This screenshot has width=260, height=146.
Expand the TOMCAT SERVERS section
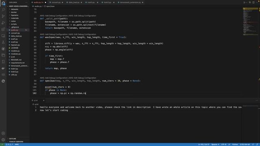[x=18, y=142]
